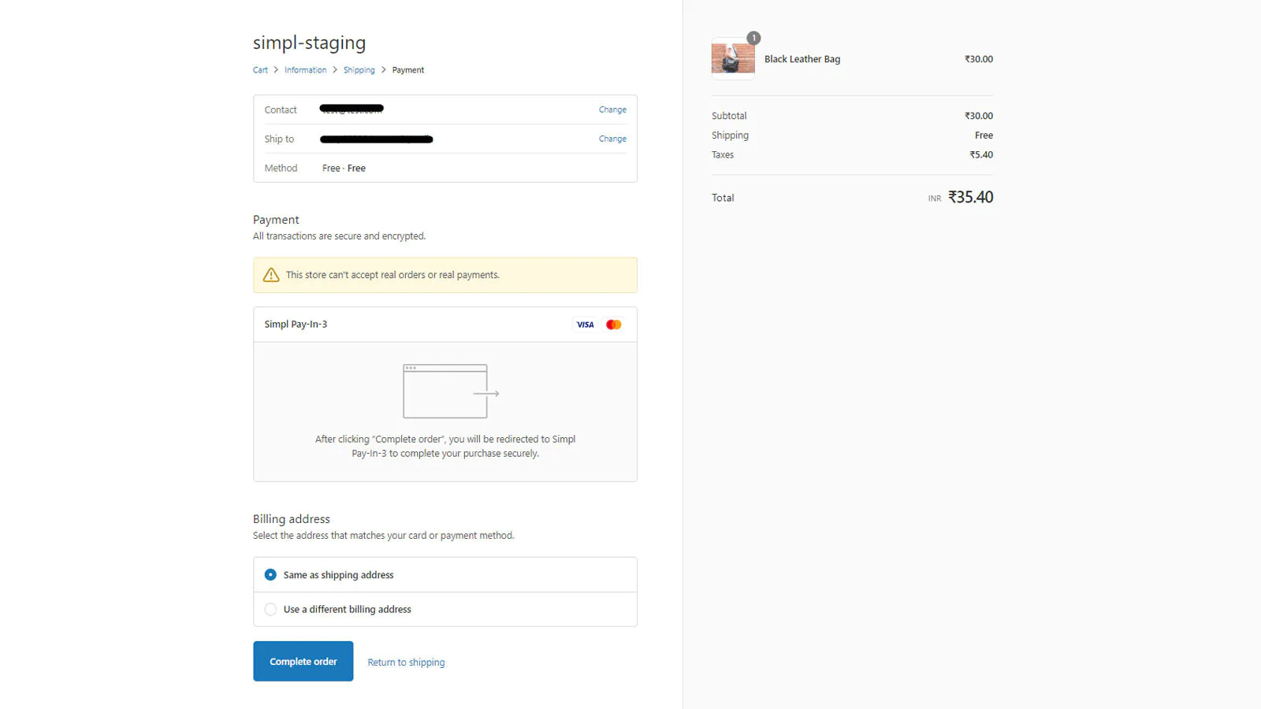The height and width of the screenshot is (709, 1261).
Task: Click the Billing address heading
Action: pyautogui.click(x=292, y=519)
